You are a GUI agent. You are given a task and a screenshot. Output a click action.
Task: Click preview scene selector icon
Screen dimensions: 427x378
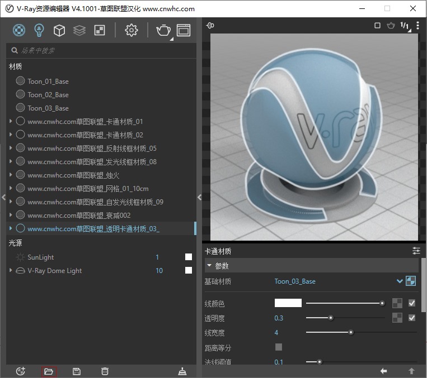210,26
